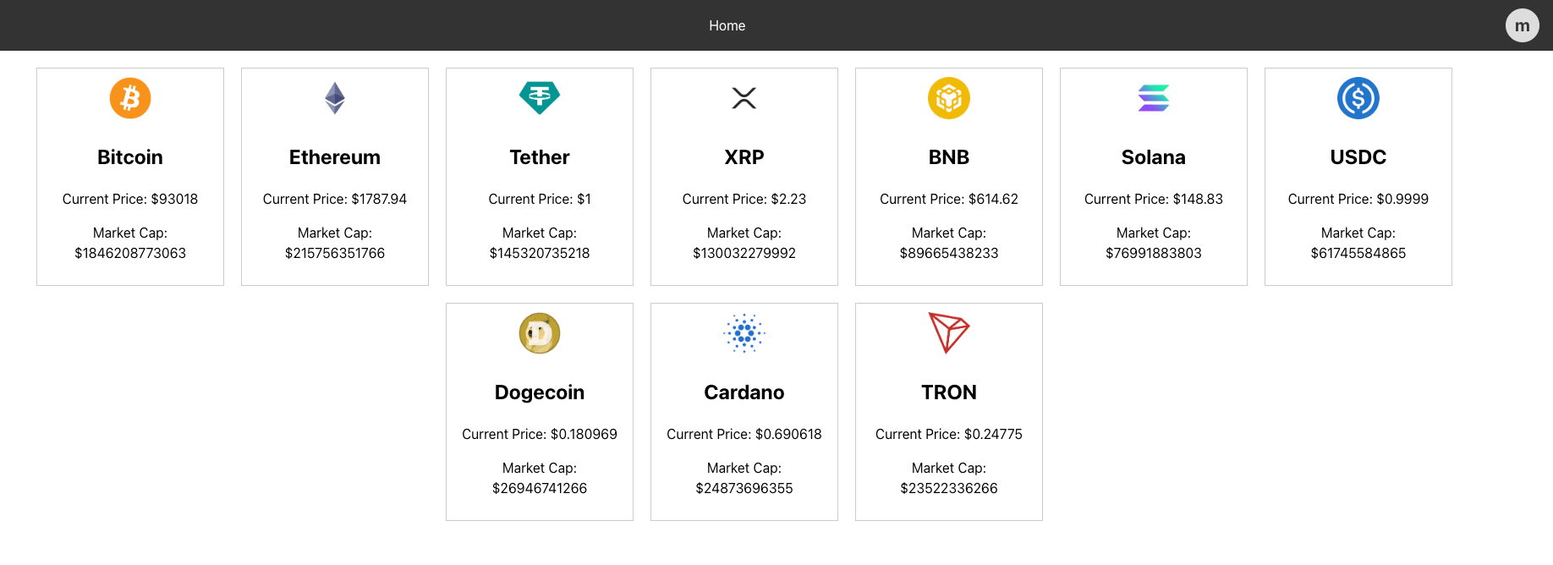Click the Bitcoin logo icon

pyautogui.click(x=130, y=98)
